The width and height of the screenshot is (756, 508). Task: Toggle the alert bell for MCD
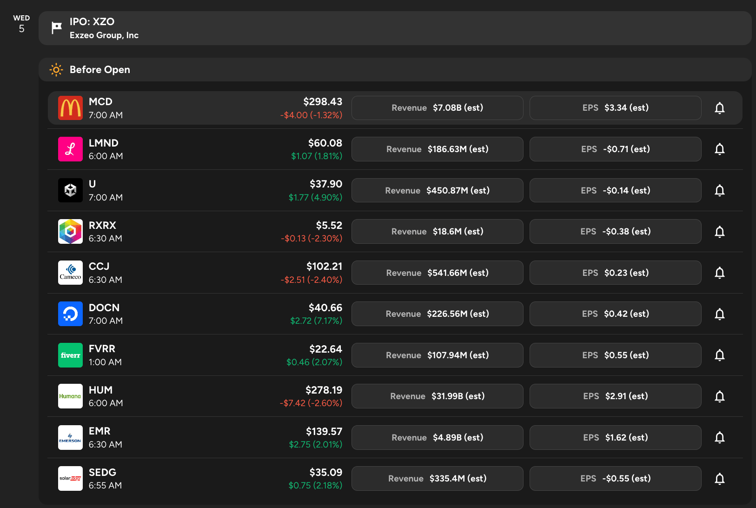point(720,108)
